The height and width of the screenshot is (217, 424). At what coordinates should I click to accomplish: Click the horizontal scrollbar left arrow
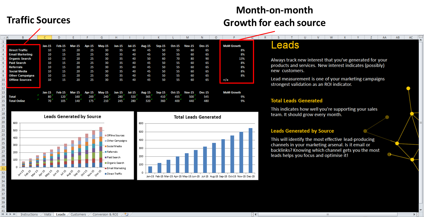coord(256,214)
